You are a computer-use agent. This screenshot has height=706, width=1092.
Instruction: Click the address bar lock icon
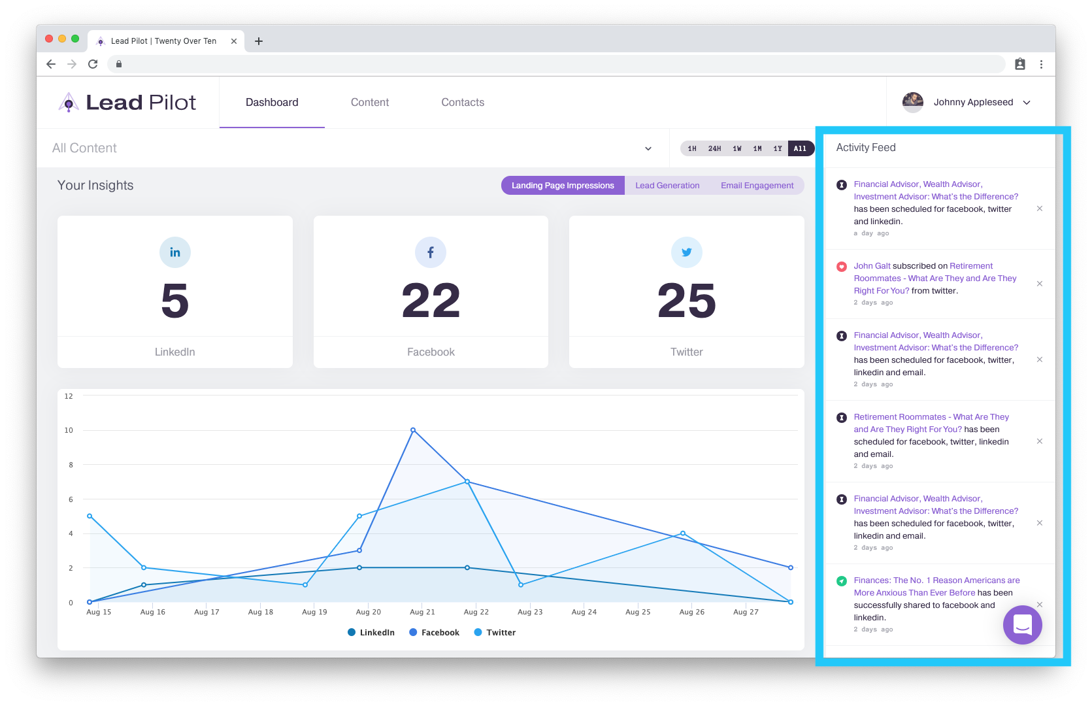coord(119,64)
